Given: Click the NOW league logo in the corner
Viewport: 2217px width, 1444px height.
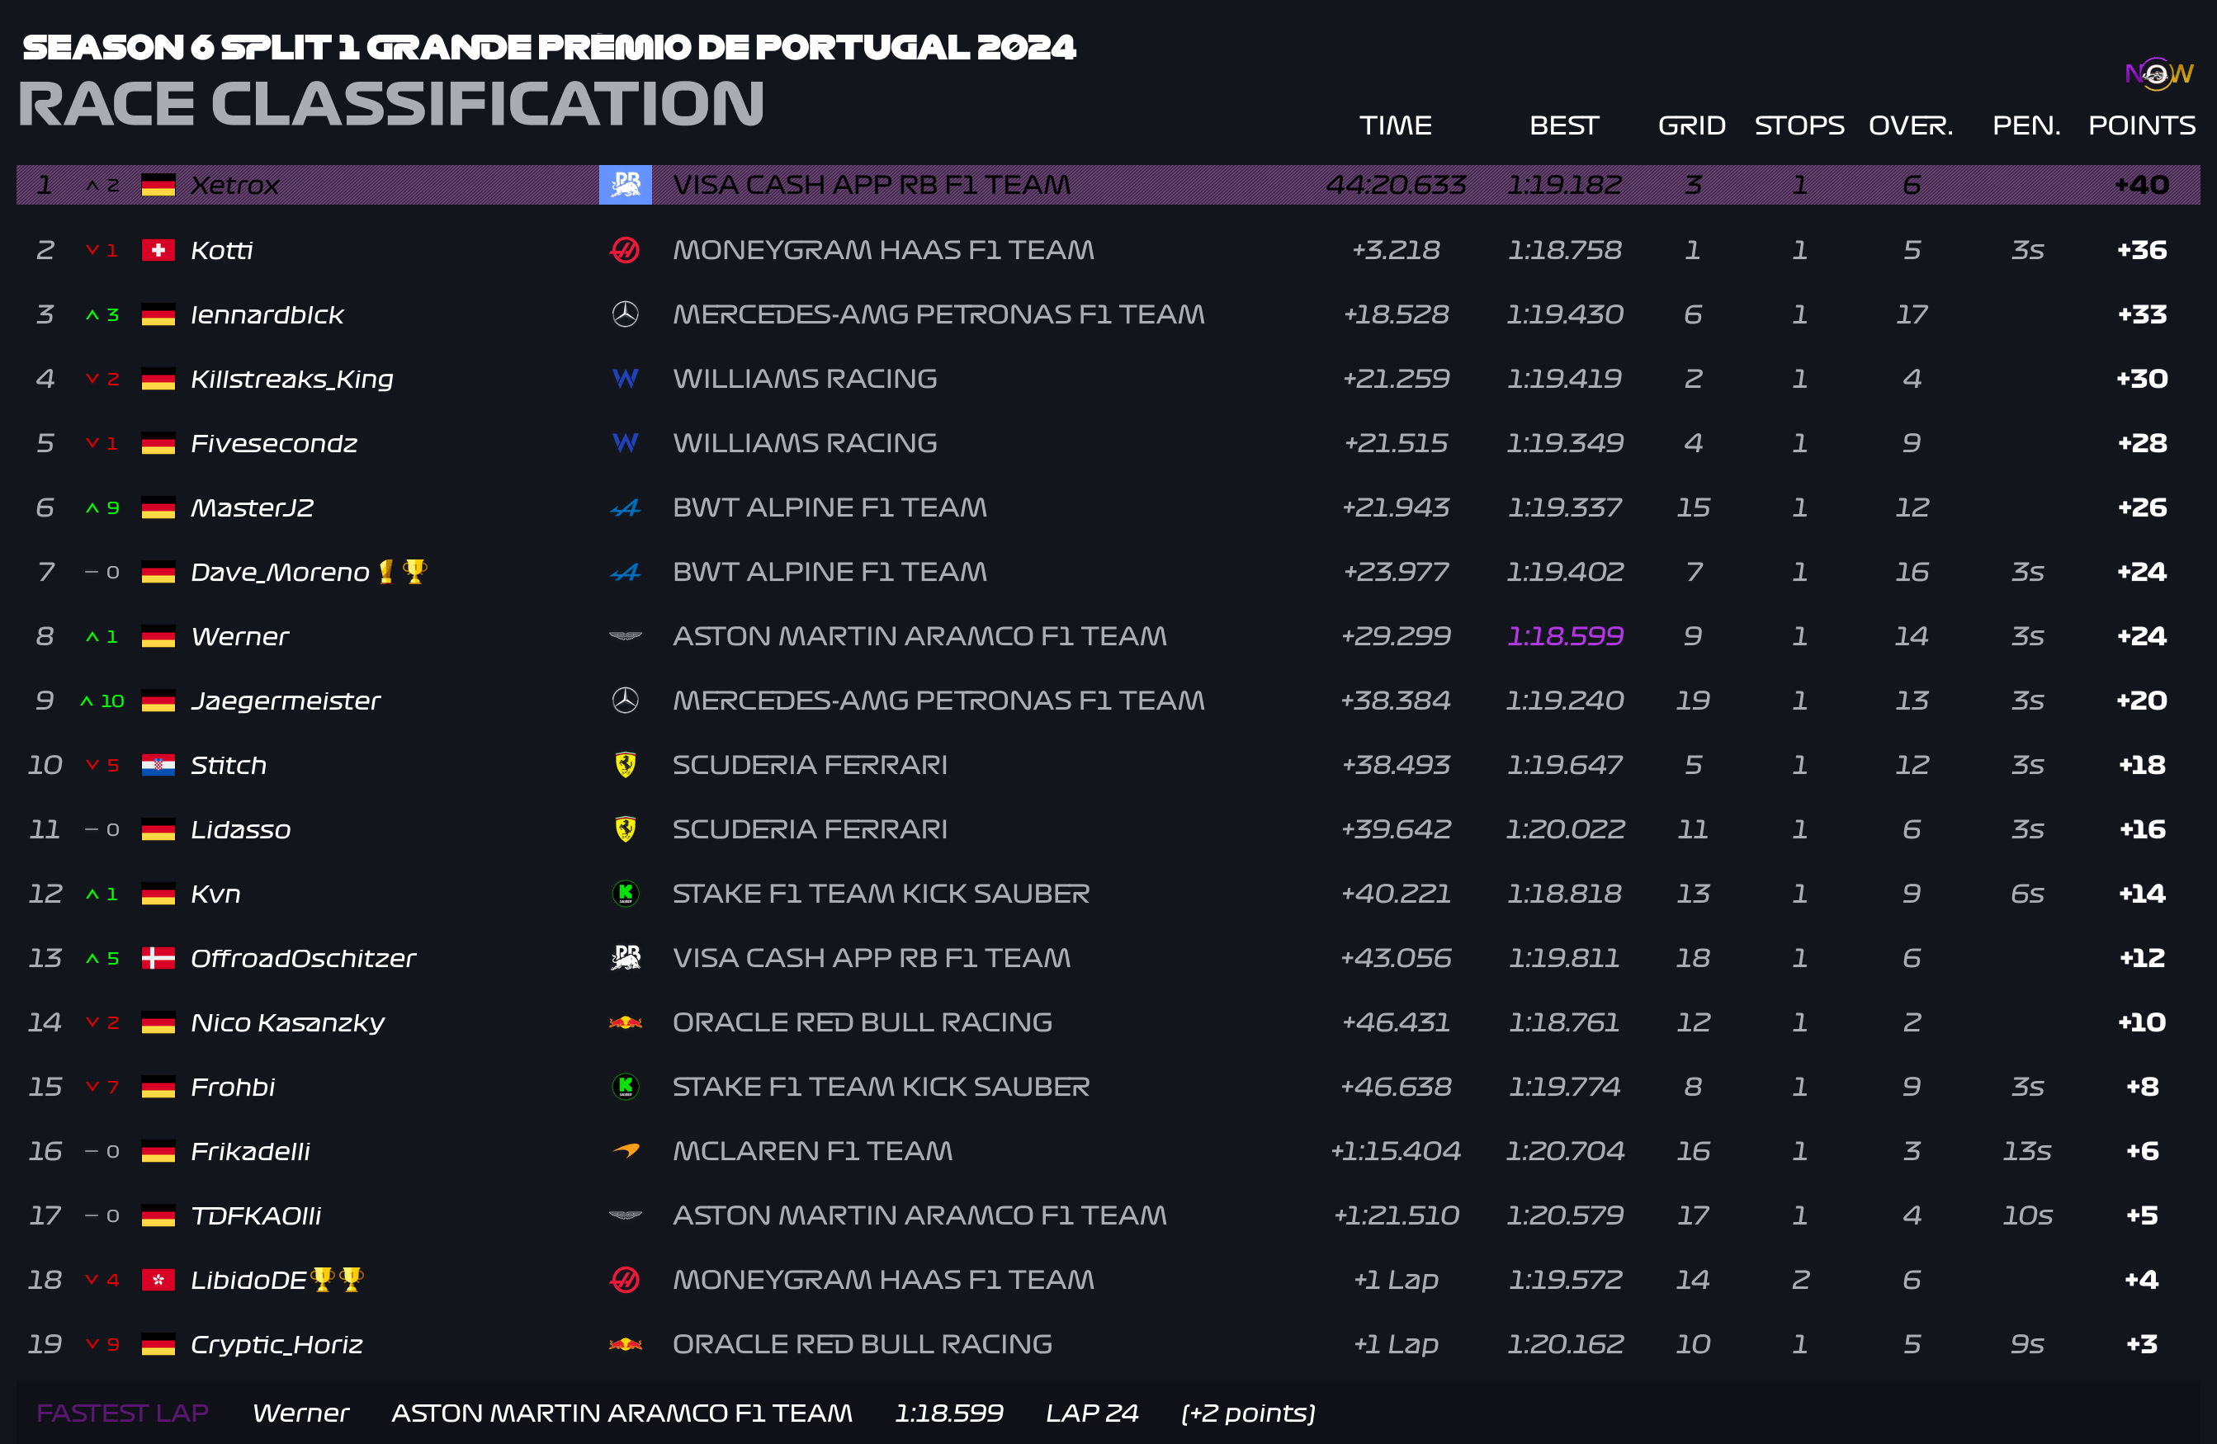Looking at the screenshot, I should tap(2158, 73).
